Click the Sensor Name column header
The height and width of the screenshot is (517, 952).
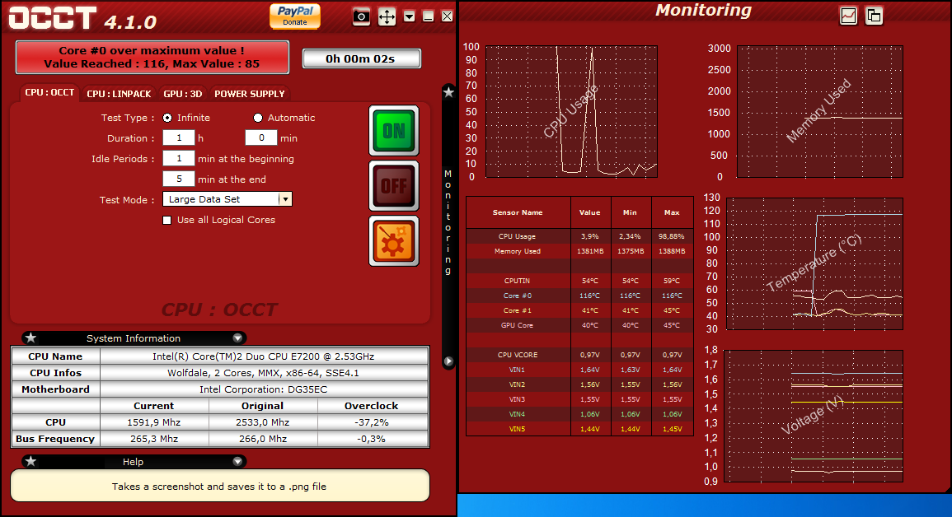coord(518,212)
